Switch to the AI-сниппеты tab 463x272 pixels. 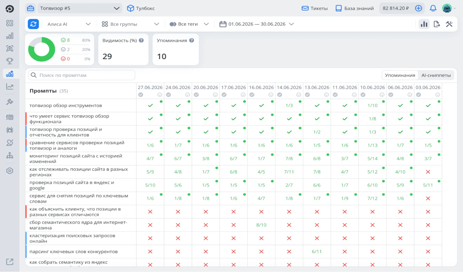tap(436, 75)
